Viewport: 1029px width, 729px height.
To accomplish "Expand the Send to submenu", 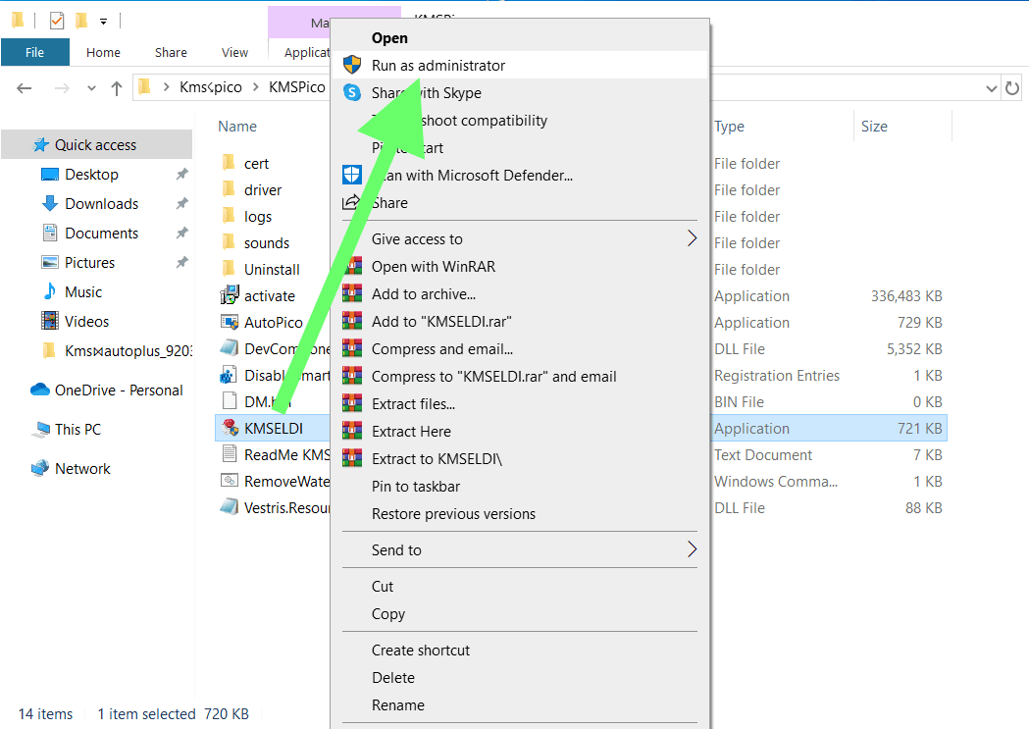I will [692, 549].
